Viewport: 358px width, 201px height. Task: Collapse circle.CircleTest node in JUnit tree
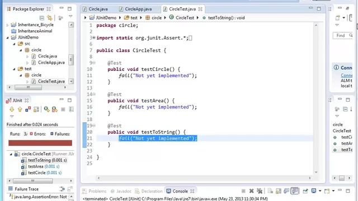[x=11, y=154]
